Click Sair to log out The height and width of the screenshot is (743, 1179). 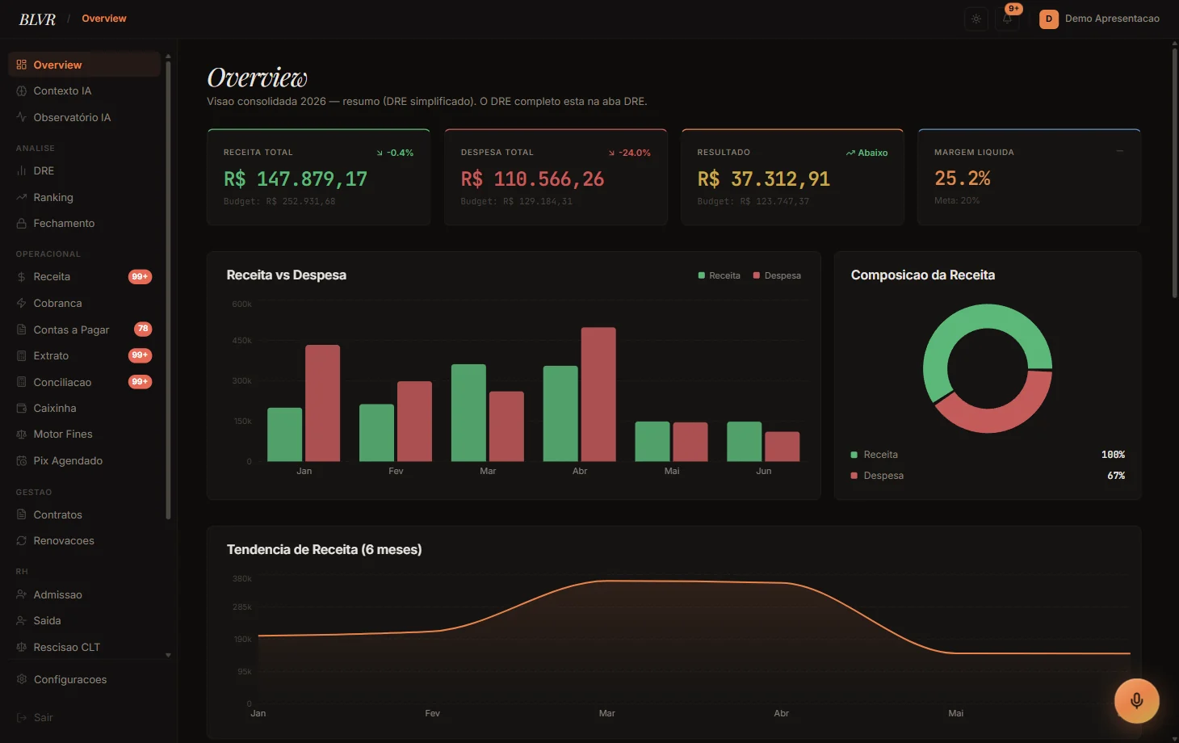pyautogui.click(x=84, y=717)
